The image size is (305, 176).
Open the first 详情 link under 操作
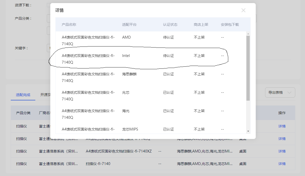click(x=282, y=126)
